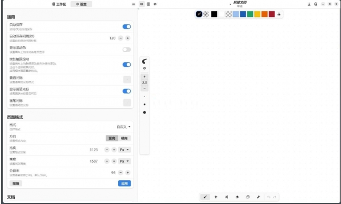Toggle the sidebar panel view icon
Image resolution: width=341 pixels, height=204 pixels.
(142, 4)
